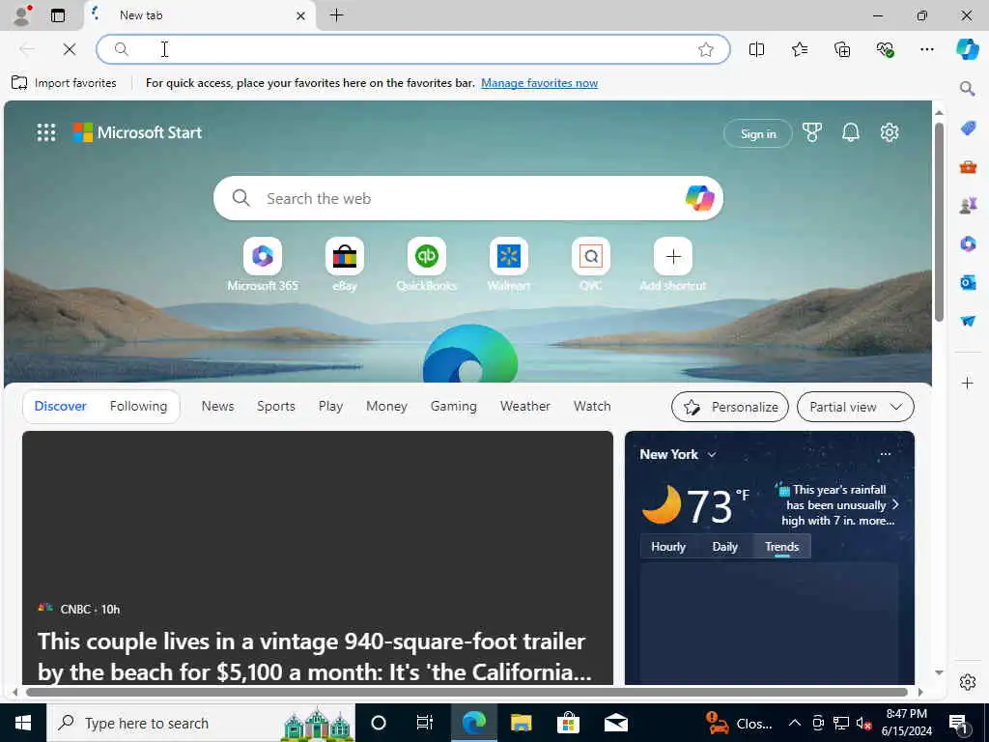Click the Windows Start button
Screen dimensions: 989x742
coord(23,723)
